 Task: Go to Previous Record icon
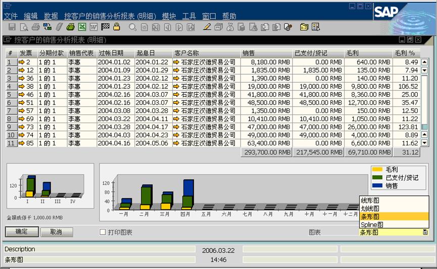(x=168, y=27)
